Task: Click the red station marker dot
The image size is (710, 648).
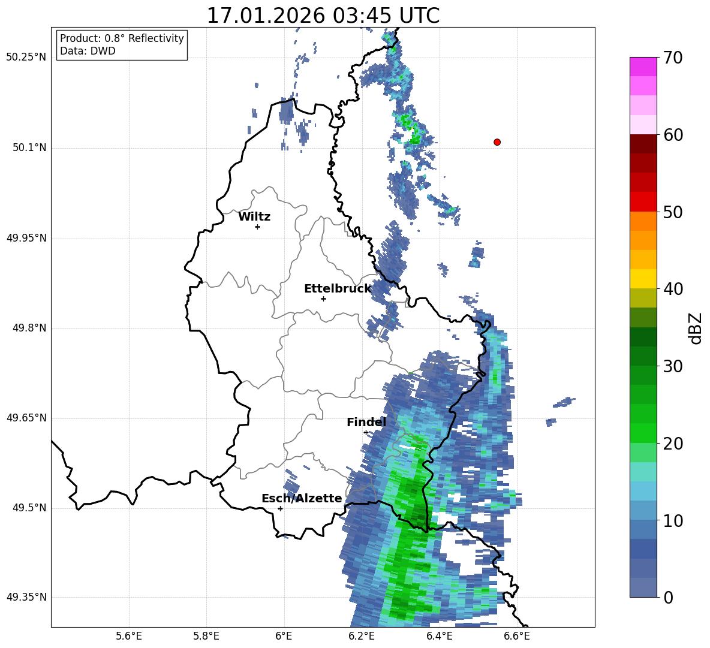Action: point(497,142)
